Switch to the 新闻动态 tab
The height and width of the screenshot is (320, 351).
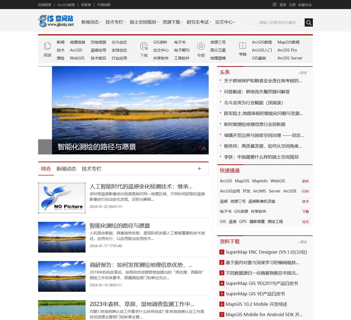coord(66,169)
